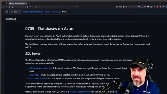
Task: Open the list all tabs chevron
Action: point(161,3)
